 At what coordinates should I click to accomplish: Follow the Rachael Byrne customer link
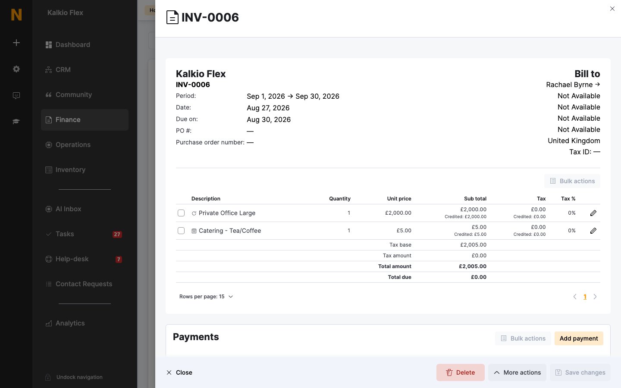[x=573, y=85]
